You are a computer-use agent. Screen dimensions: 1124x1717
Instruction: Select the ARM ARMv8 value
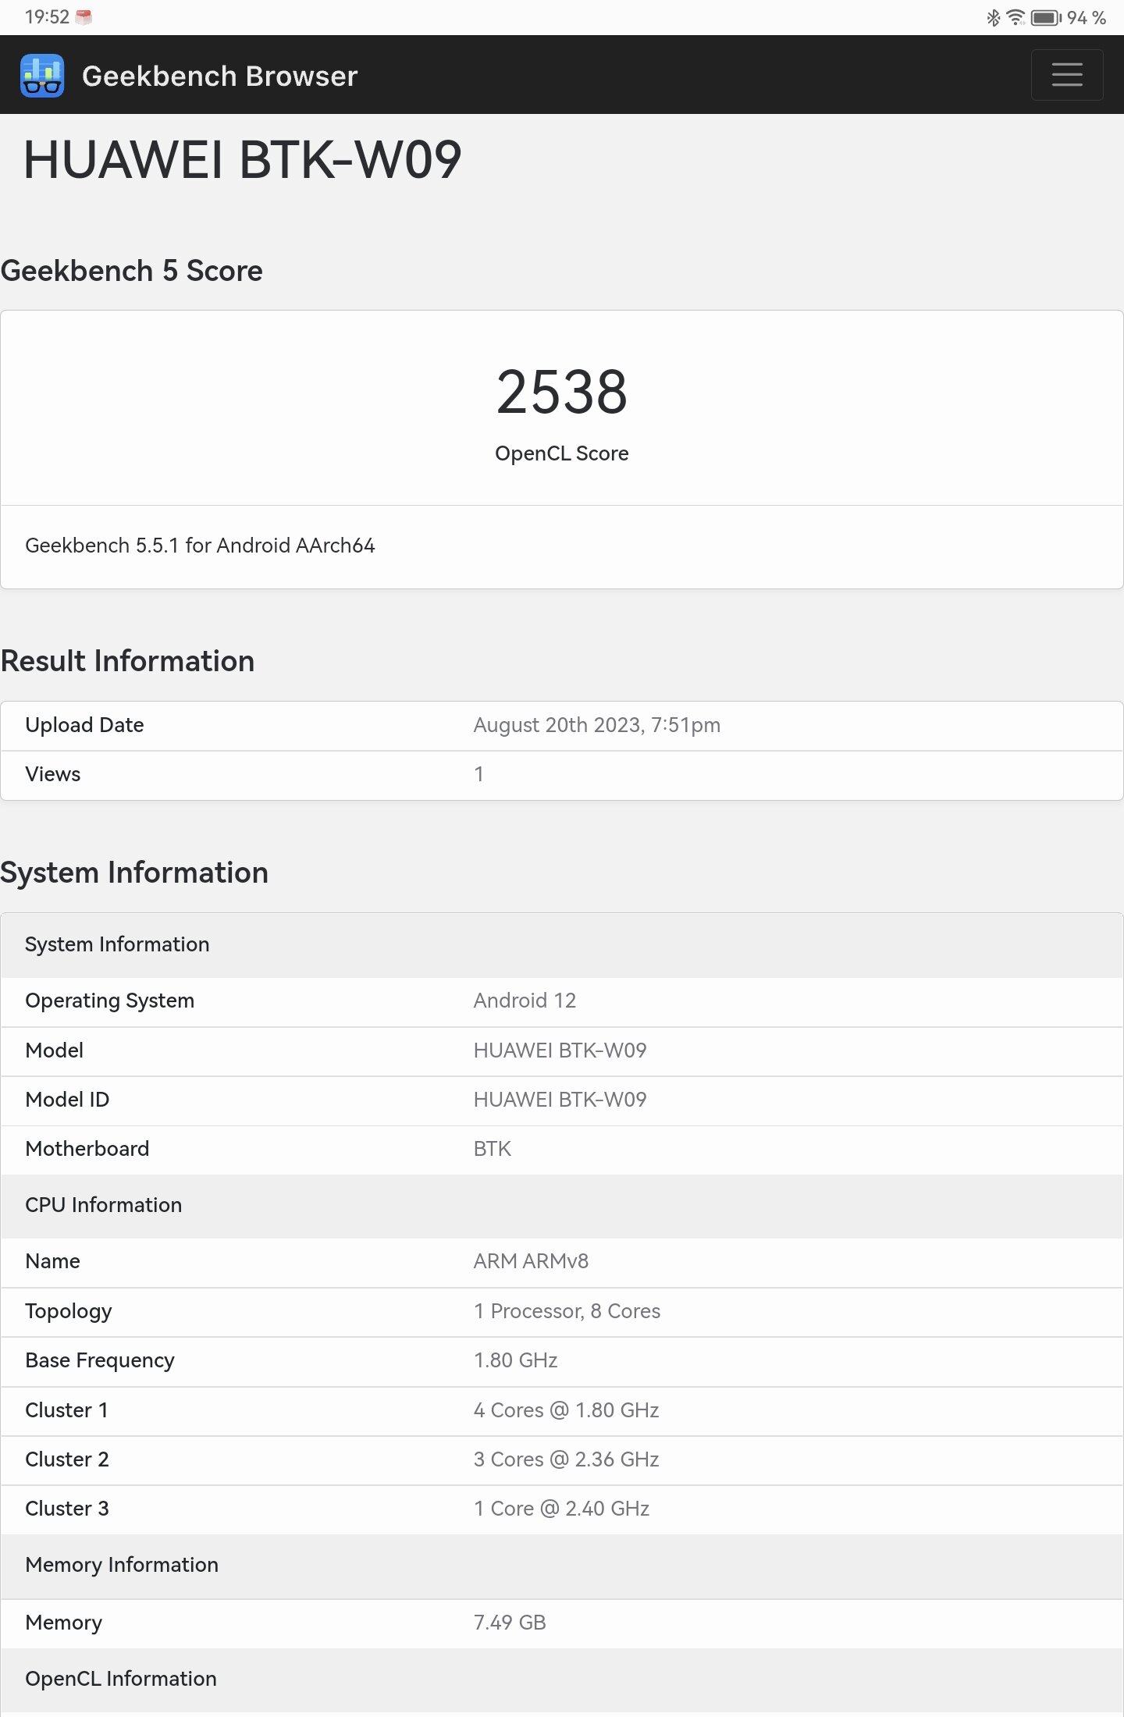(531, 1261)
